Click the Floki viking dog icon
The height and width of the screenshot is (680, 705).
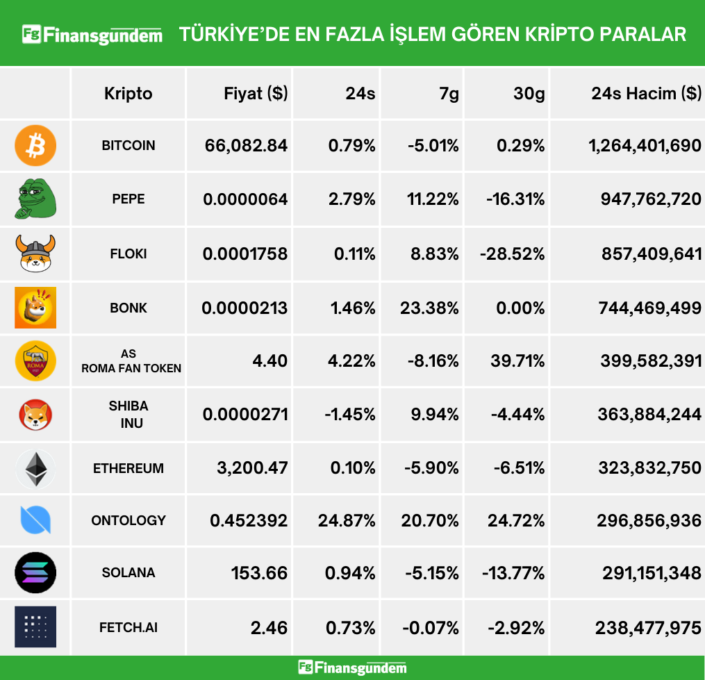coord(35,254)
